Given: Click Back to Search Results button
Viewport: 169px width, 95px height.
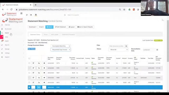Looking at the screenshot, I should pos(85,27).
